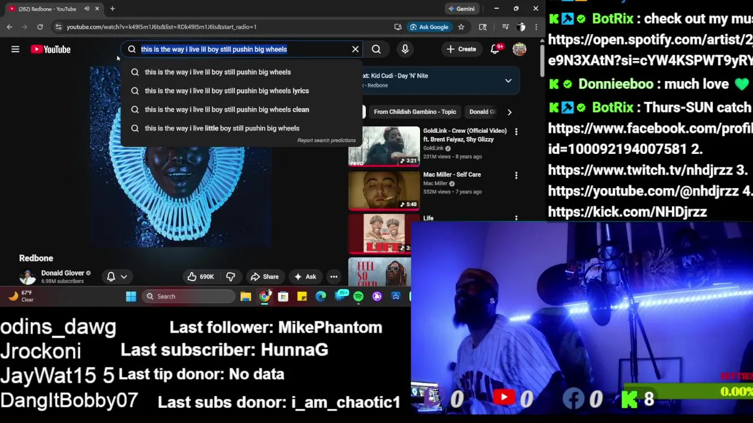This screenshot has height=423, width=753.
Task: Open the Create menu
Action: coord(461,49)
